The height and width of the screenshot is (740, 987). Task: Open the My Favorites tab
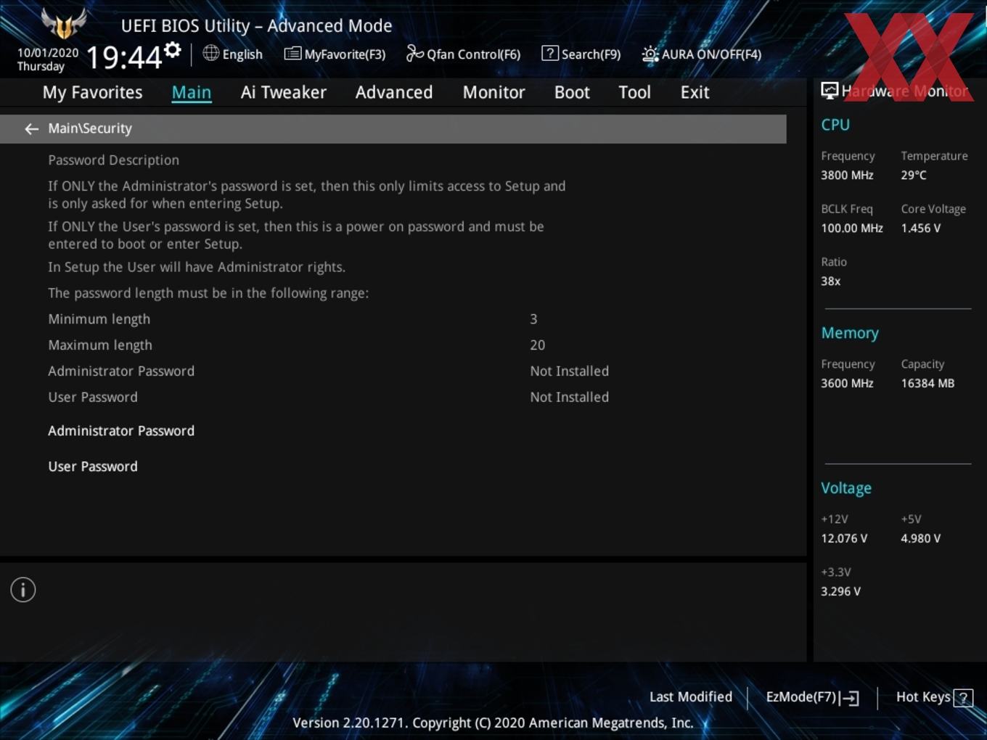click(x=92, y=92)
